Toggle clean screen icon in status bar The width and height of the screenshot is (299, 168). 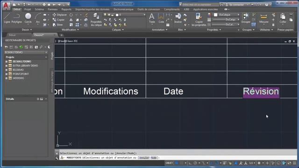(290, 163)
